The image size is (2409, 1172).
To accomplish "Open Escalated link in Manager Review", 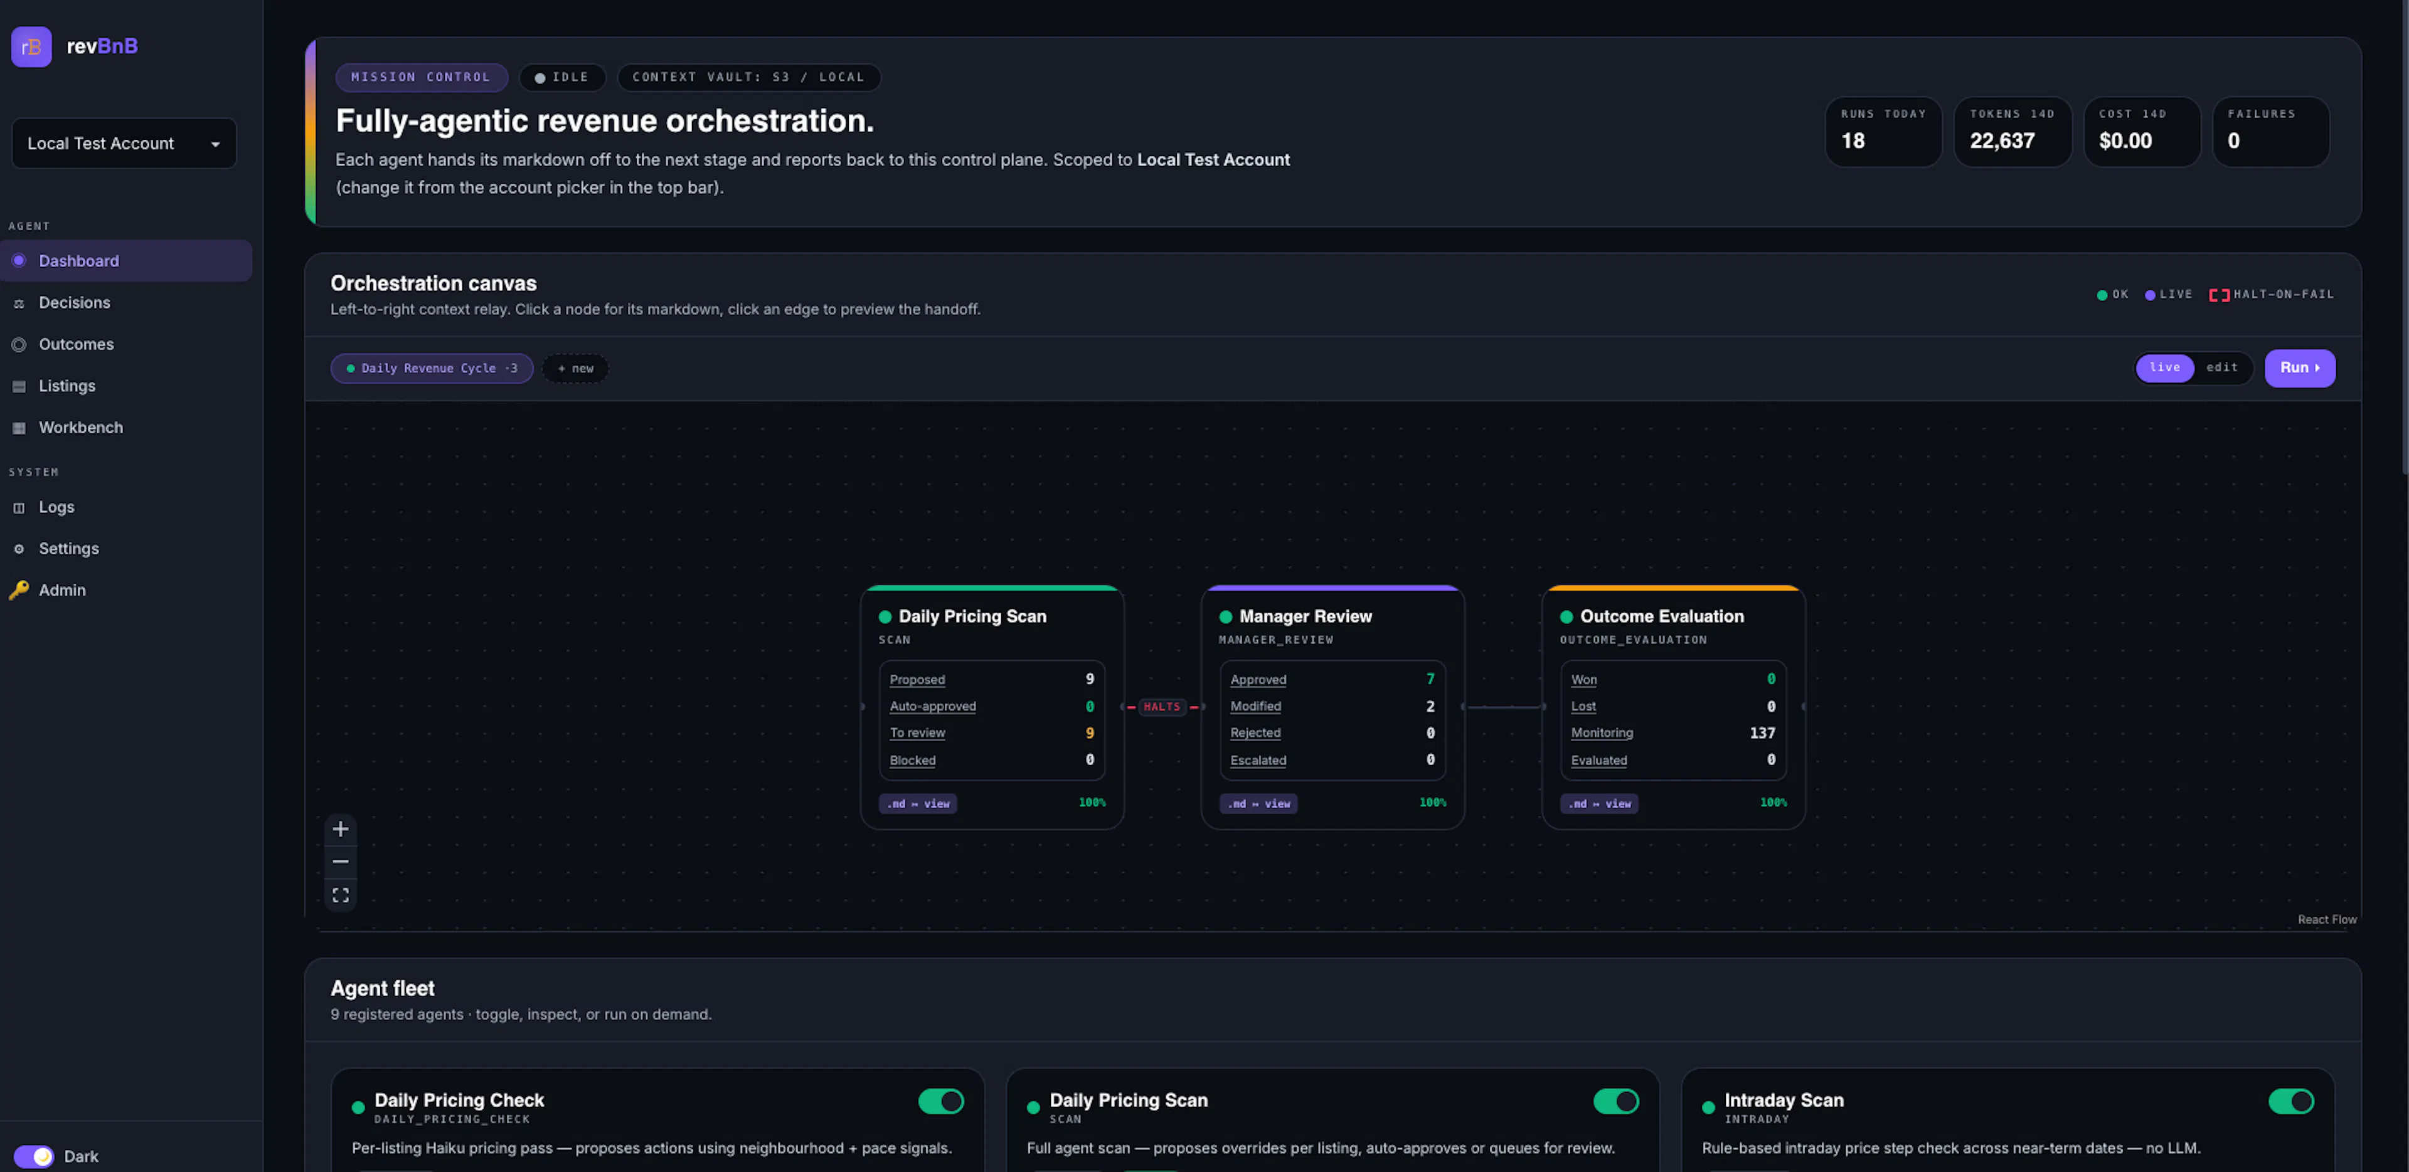I will [x=1258, y=761].
